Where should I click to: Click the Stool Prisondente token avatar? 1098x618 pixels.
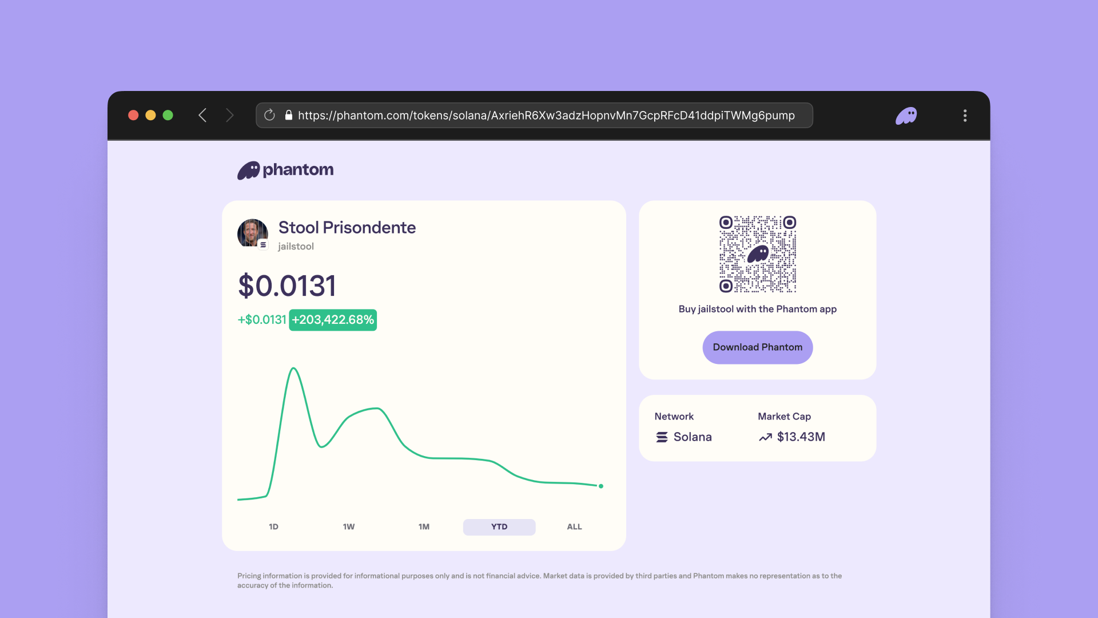pyautogui.click(x=252, y=233)
